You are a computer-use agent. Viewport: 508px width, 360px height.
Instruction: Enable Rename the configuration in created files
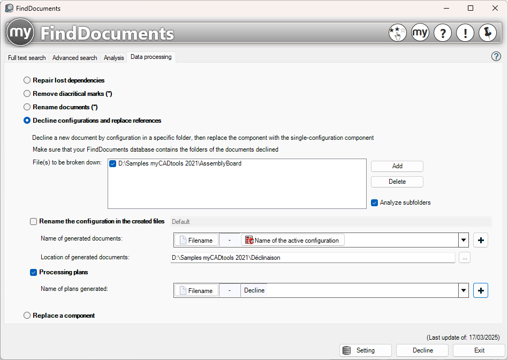(x=34, y=221)
